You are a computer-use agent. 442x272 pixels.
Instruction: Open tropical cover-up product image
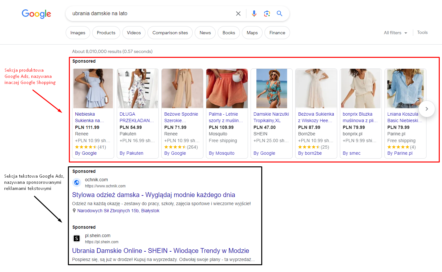[272, 89]
